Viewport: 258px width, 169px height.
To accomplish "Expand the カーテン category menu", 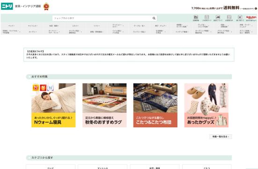I will (33, 31).
